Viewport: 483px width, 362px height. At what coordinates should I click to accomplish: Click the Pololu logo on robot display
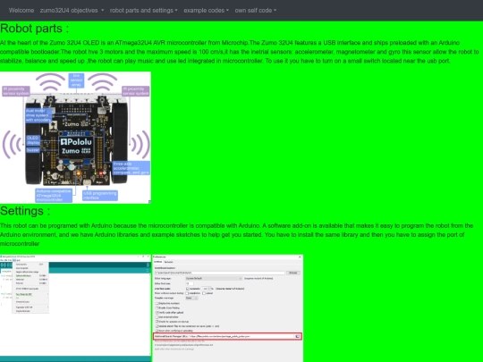click(76, 142)
